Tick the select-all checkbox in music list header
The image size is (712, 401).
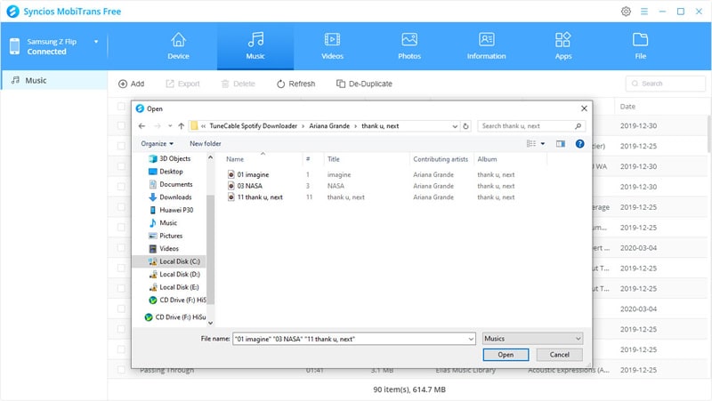pyautogui.click(x=121, y=106)
